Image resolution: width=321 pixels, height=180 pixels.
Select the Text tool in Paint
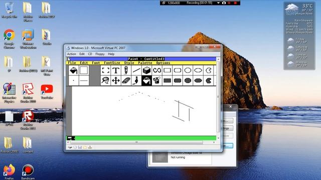click(116, 70)
